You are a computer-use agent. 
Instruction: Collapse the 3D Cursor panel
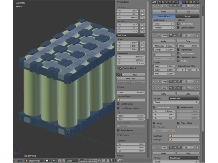(118, 135)
